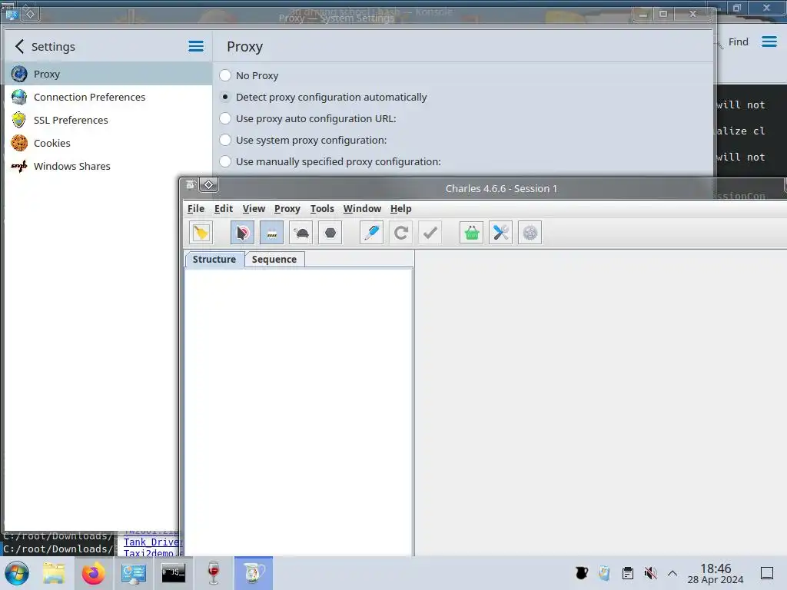Open the start menu launcher
This screenshot has height=590, width=787.
point(17,573)
